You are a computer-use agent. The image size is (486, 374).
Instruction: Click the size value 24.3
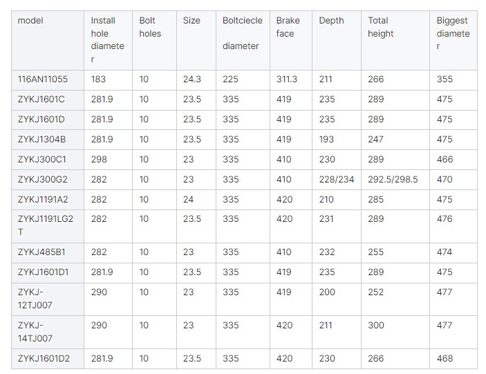[x=191, y=80]
